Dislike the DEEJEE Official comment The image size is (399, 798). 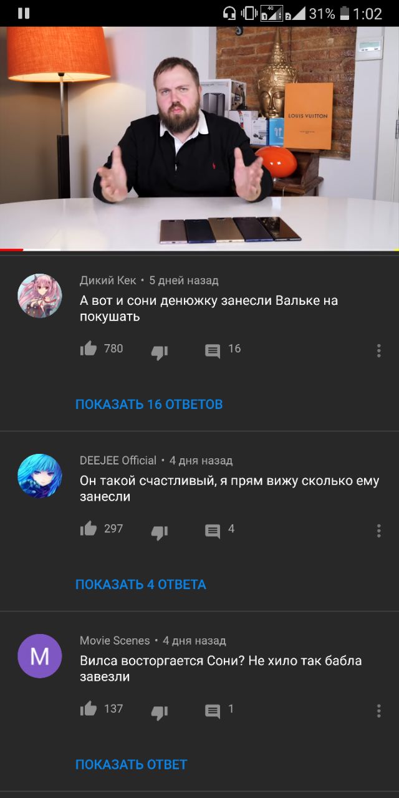pyautogui.click(x=160, y=533)
